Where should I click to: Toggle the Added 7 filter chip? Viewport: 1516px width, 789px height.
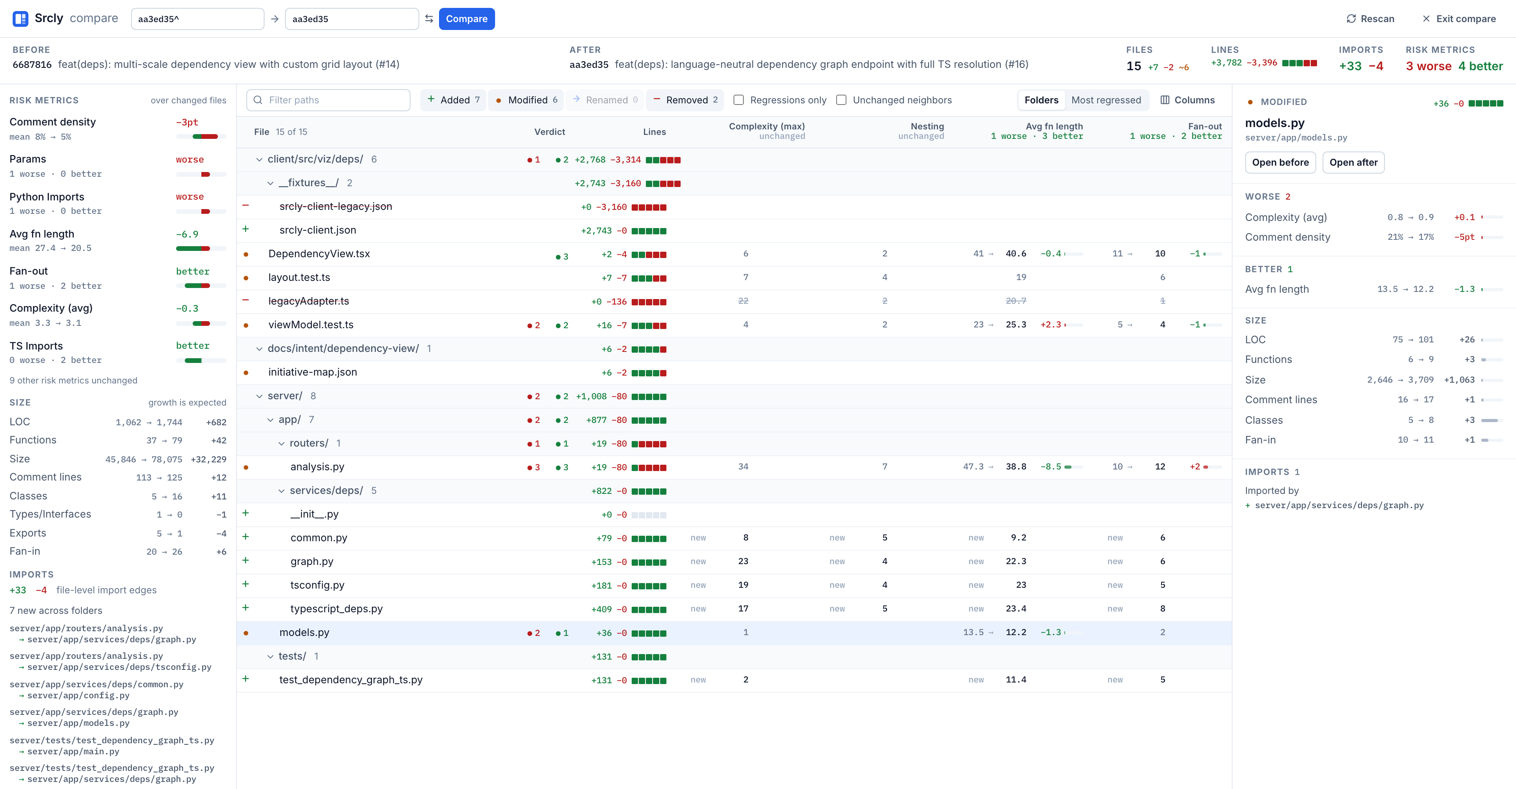pos(452,100)
